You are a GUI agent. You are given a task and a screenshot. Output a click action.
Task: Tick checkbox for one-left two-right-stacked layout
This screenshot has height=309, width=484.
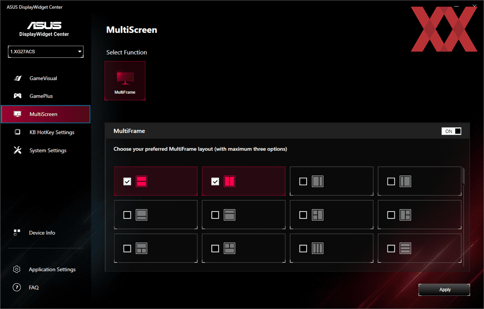(391, 215)
